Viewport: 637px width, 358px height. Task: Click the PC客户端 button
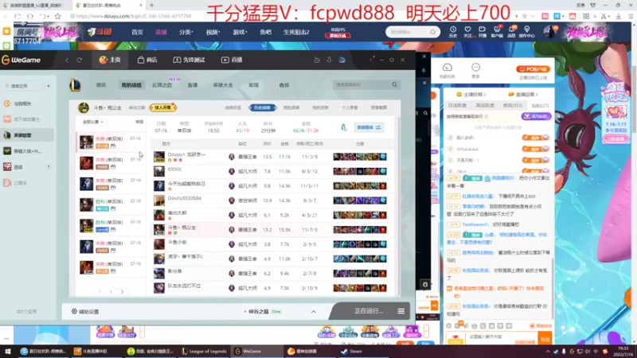(x=533, y=69)
